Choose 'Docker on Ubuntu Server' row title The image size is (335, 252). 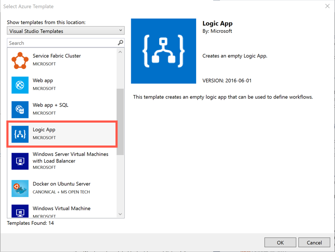pos(62,184)
